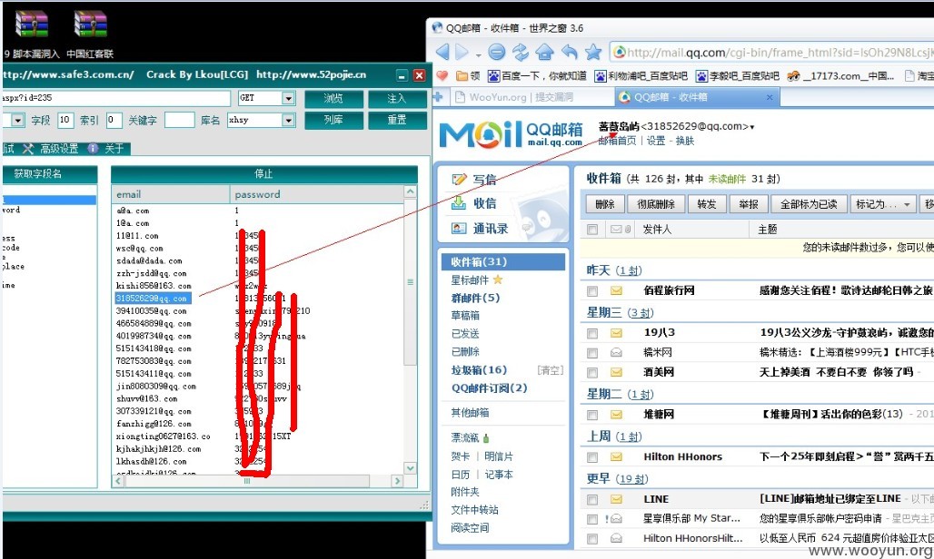Click the 注入 button
Viewport: 934px width, 559px height.
pyautogui.click(x=397, y=98)
